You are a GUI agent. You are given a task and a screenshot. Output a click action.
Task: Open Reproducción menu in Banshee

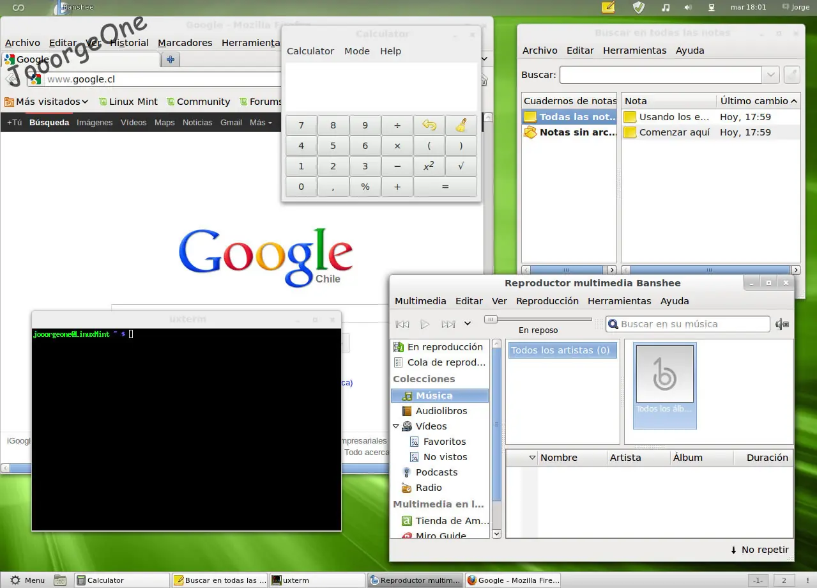click(547, 301)
